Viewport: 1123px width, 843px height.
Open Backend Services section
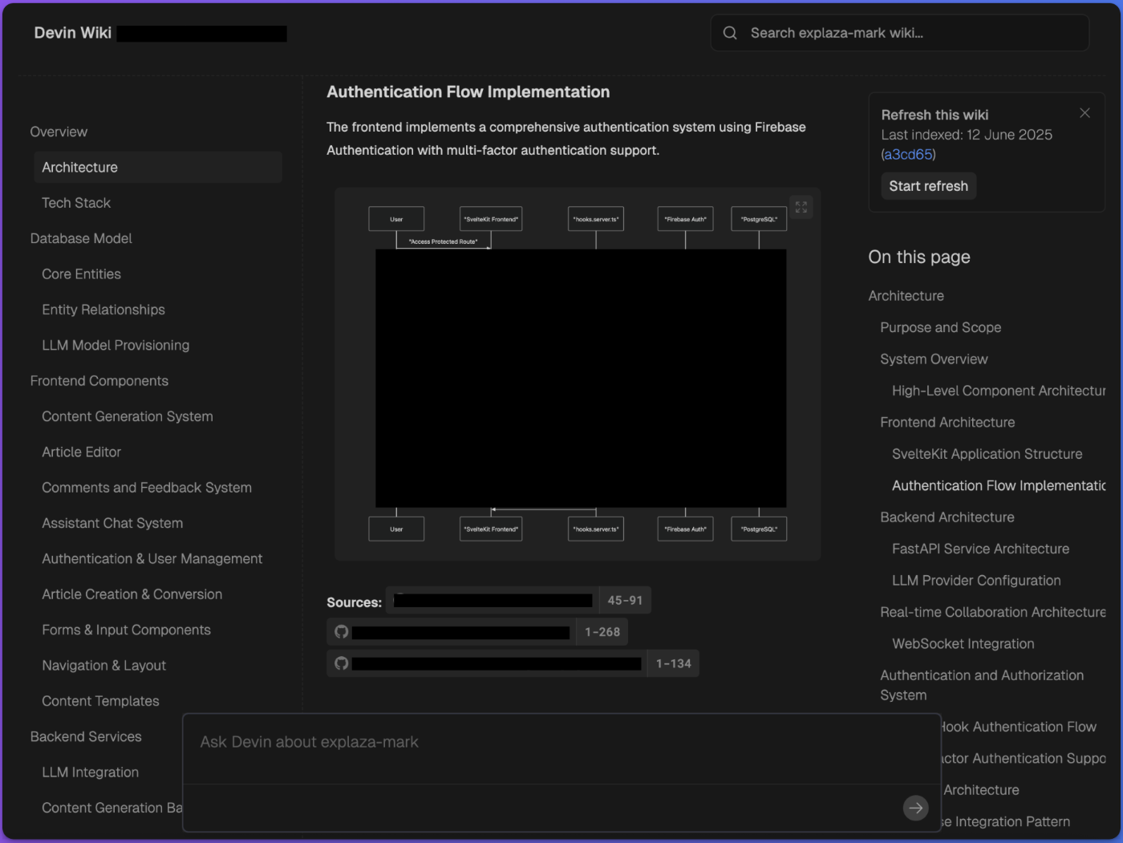[x=86, y=736]
